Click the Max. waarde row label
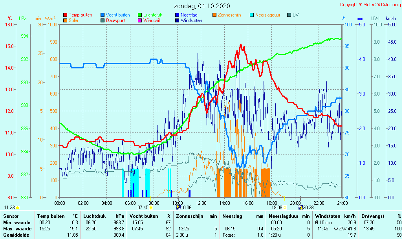403x239 pixels. (x=17, y=229)
